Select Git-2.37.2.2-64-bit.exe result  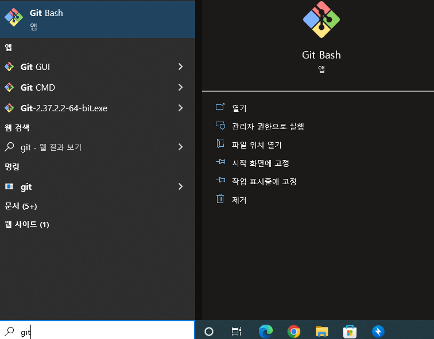(x=98, y=108)
